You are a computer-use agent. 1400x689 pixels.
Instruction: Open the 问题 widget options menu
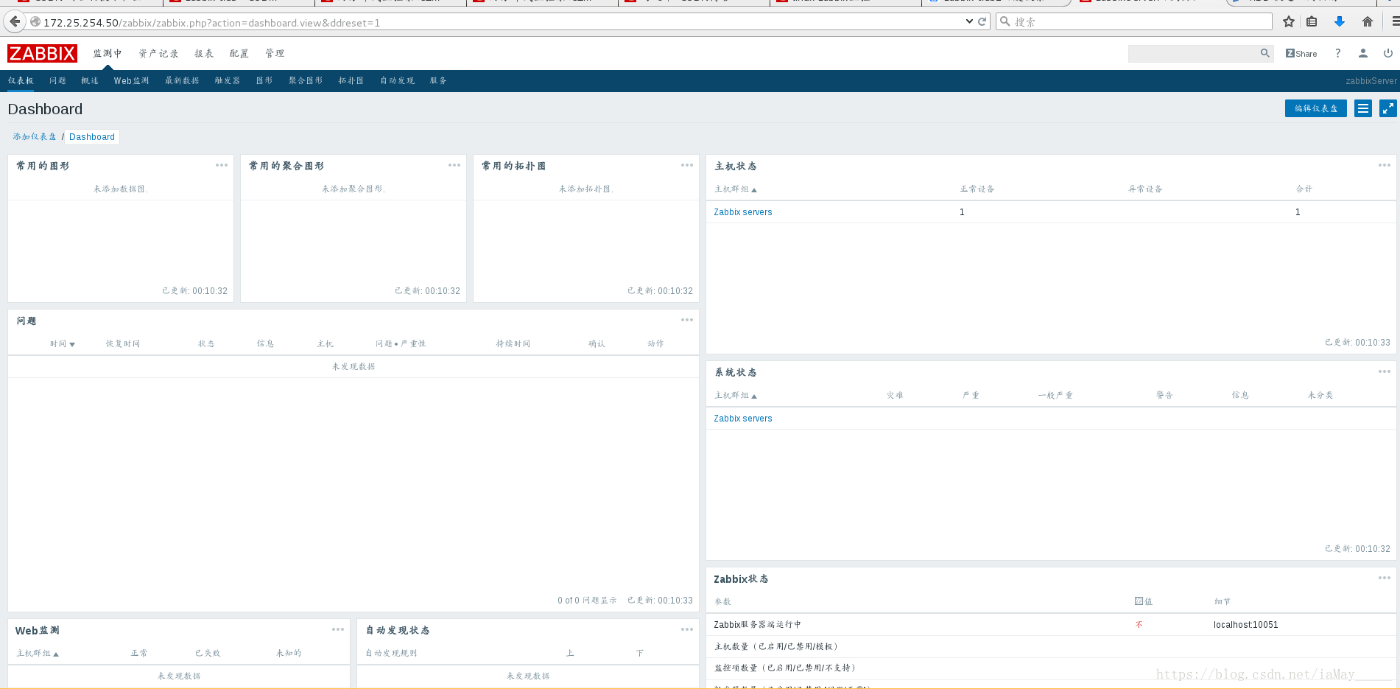coord(687,320)
